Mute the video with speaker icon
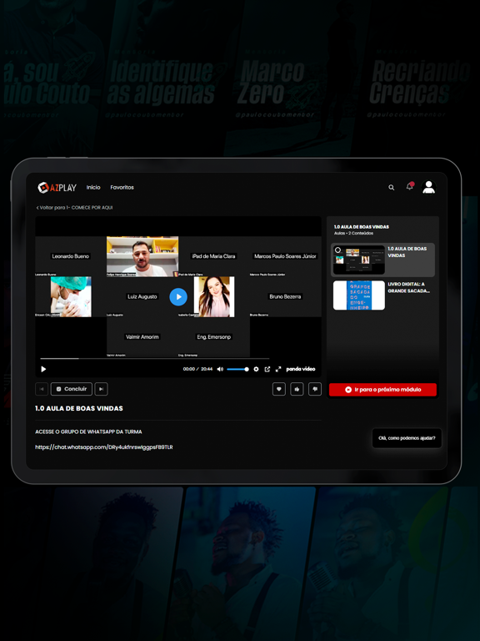Image resolution: width=480 pixels, height=641 pixels. (220, 369)
